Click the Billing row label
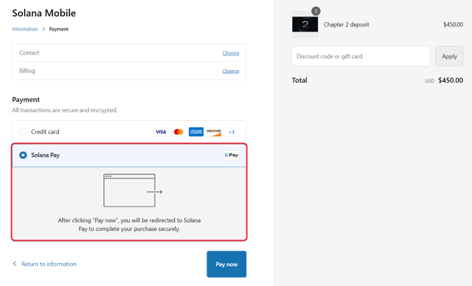 point(27,71)
